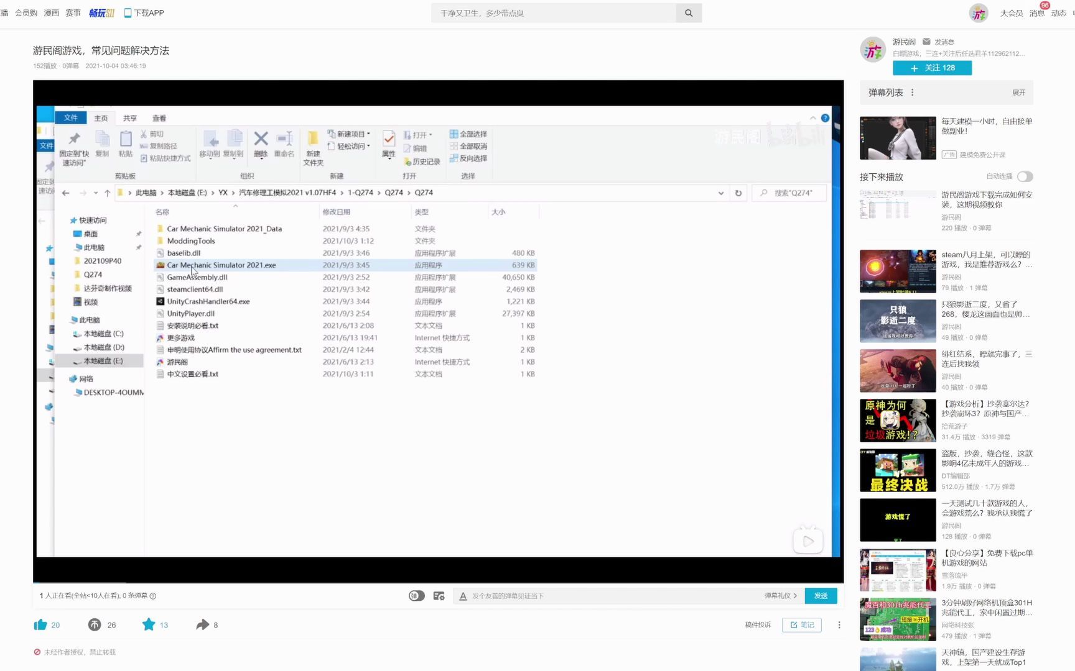
Task: Open danmaku font style 'A' icon
Action: (x=463, y=596)
